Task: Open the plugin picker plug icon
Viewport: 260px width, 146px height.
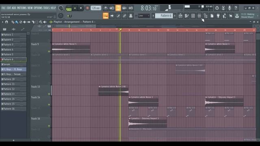Action: point(218,16)
